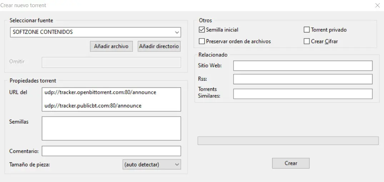Image resolution: width=384 pixels, height=182 pixels.
Task: Enable the Torrent privado option
Action: [x=306, y=30]
